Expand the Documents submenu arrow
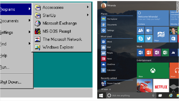 (29, 20)
